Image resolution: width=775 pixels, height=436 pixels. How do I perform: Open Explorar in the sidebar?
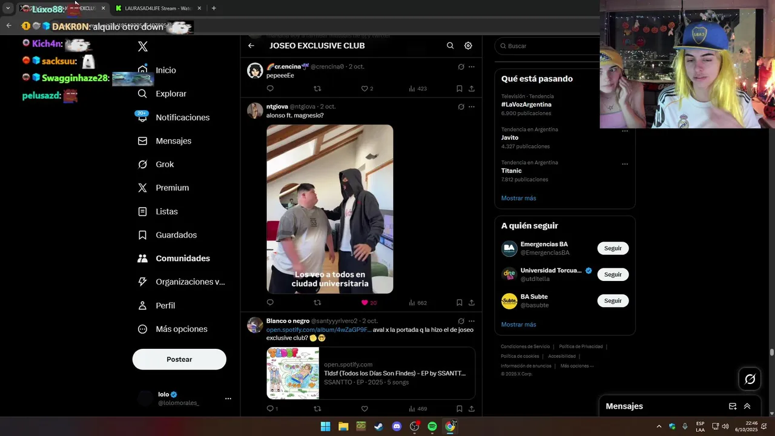point(162,94)
